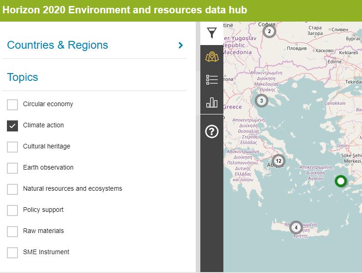Click the Policy support label text
This screenshot has height=273, width=362.
43,210
